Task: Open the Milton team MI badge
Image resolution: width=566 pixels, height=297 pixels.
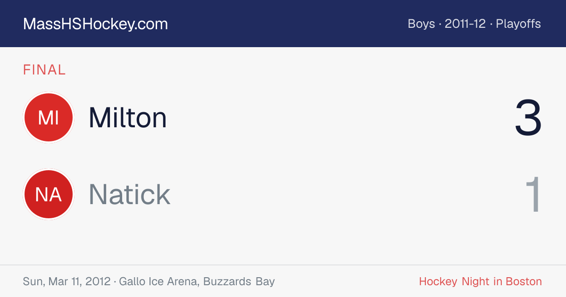Action: coord(49,117)
